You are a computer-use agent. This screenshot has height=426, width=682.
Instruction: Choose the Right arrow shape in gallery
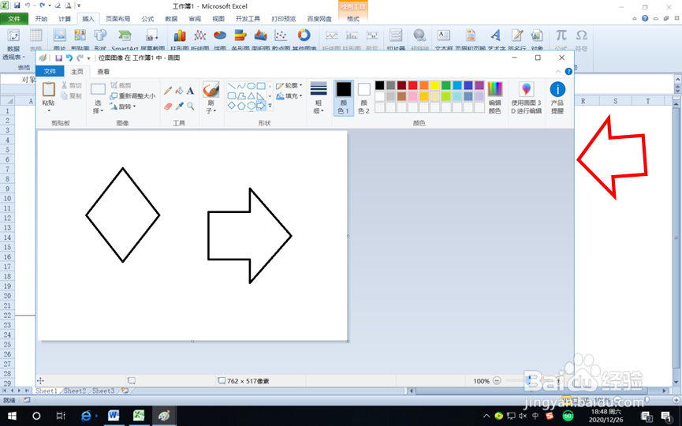[260, 105]
